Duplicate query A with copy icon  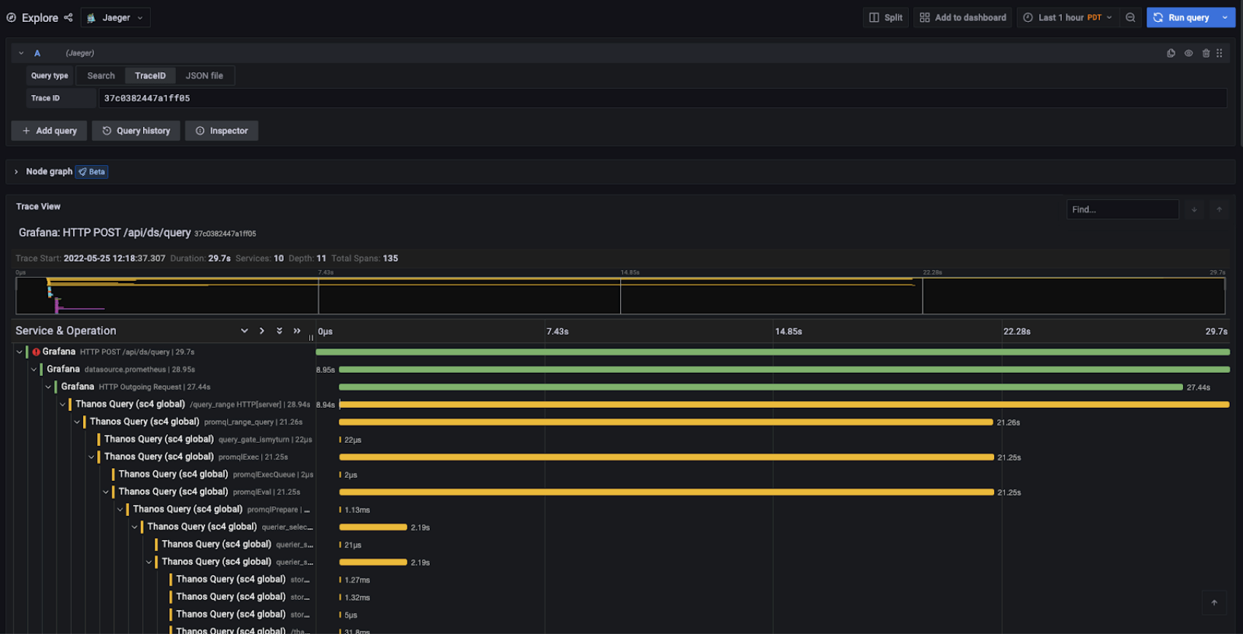[1171, 53]
